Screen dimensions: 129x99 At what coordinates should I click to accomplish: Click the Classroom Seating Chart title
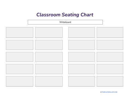coord(65,15)
